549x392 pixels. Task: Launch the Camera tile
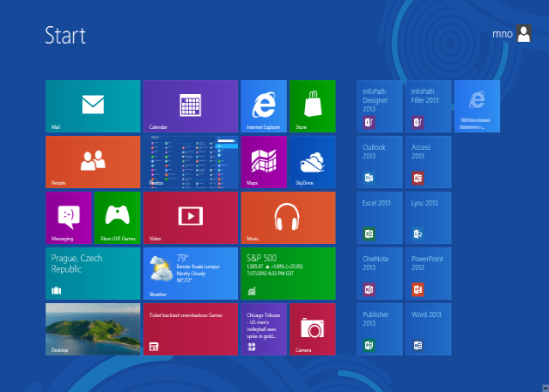pos(312,328)
